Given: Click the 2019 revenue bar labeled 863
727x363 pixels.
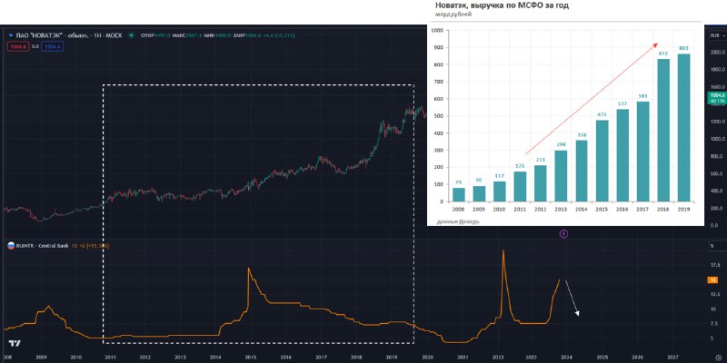Looking at the screenshot, I should 684,128.
